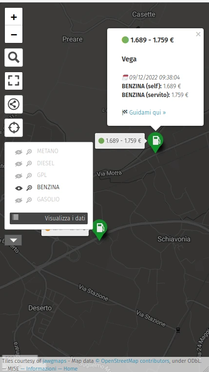Click the Via Motta street label
209x372 pixels.
(109, 174)
